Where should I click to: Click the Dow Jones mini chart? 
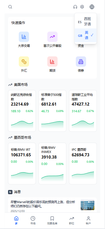click(x=83, y=125)
